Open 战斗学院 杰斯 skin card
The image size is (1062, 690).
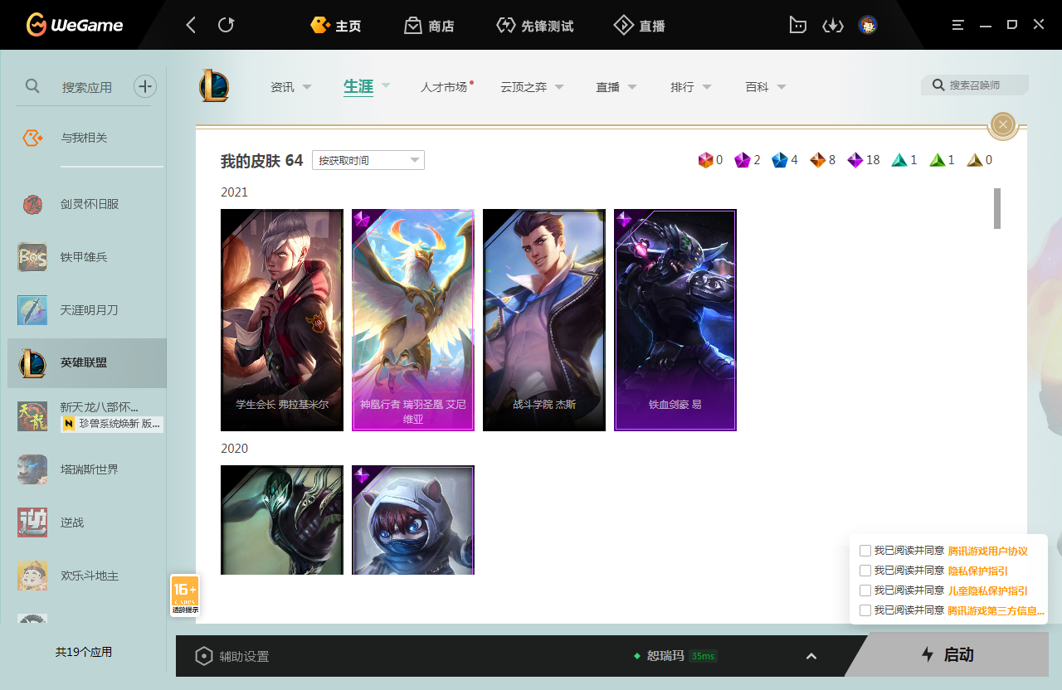point(544,320)
